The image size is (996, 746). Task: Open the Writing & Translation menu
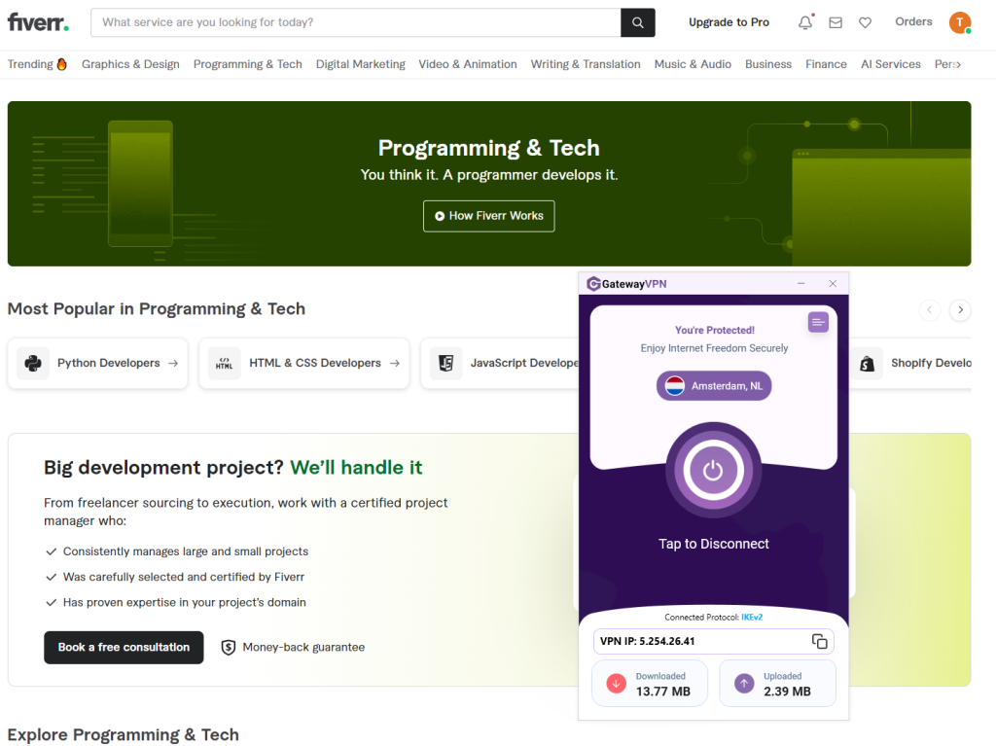point(586,64)
